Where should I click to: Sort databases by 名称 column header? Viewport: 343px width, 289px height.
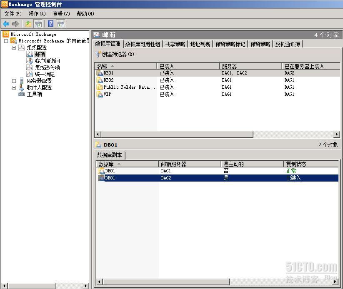126,66
